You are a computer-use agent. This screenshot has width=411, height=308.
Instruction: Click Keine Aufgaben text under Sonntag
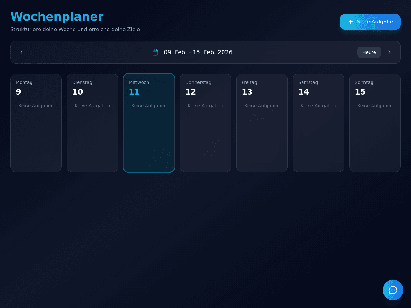375,106
